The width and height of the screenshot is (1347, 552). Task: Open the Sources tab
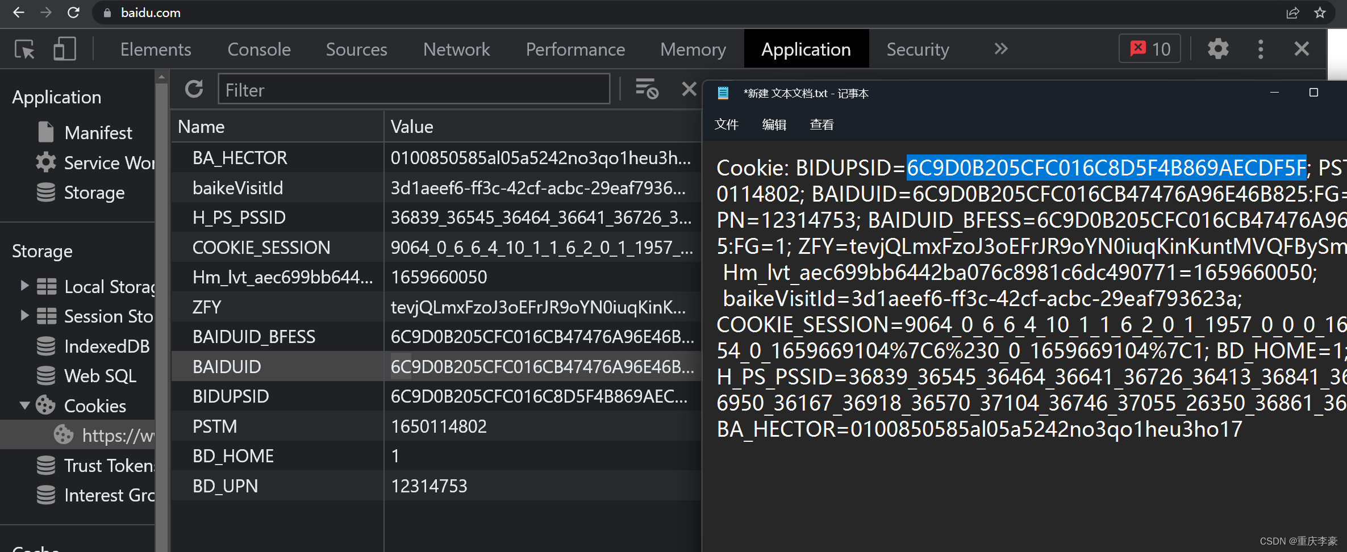(356, 49)
